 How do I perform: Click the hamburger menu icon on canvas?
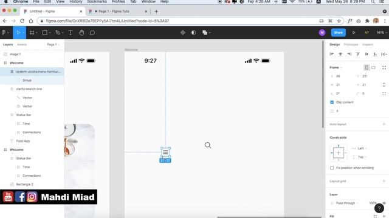tap(165, 152)
